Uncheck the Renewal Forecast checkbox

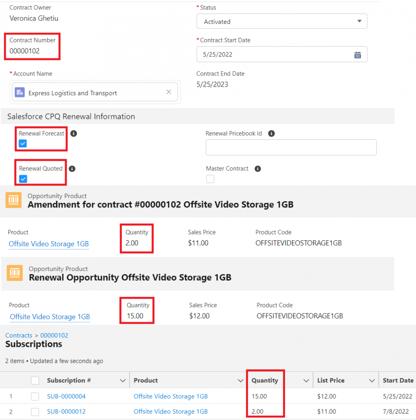pos(23,144)
